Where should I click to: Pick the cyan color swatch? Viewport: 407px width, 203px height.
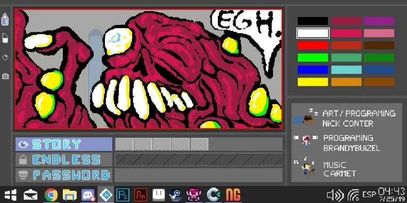pos(346,70)
